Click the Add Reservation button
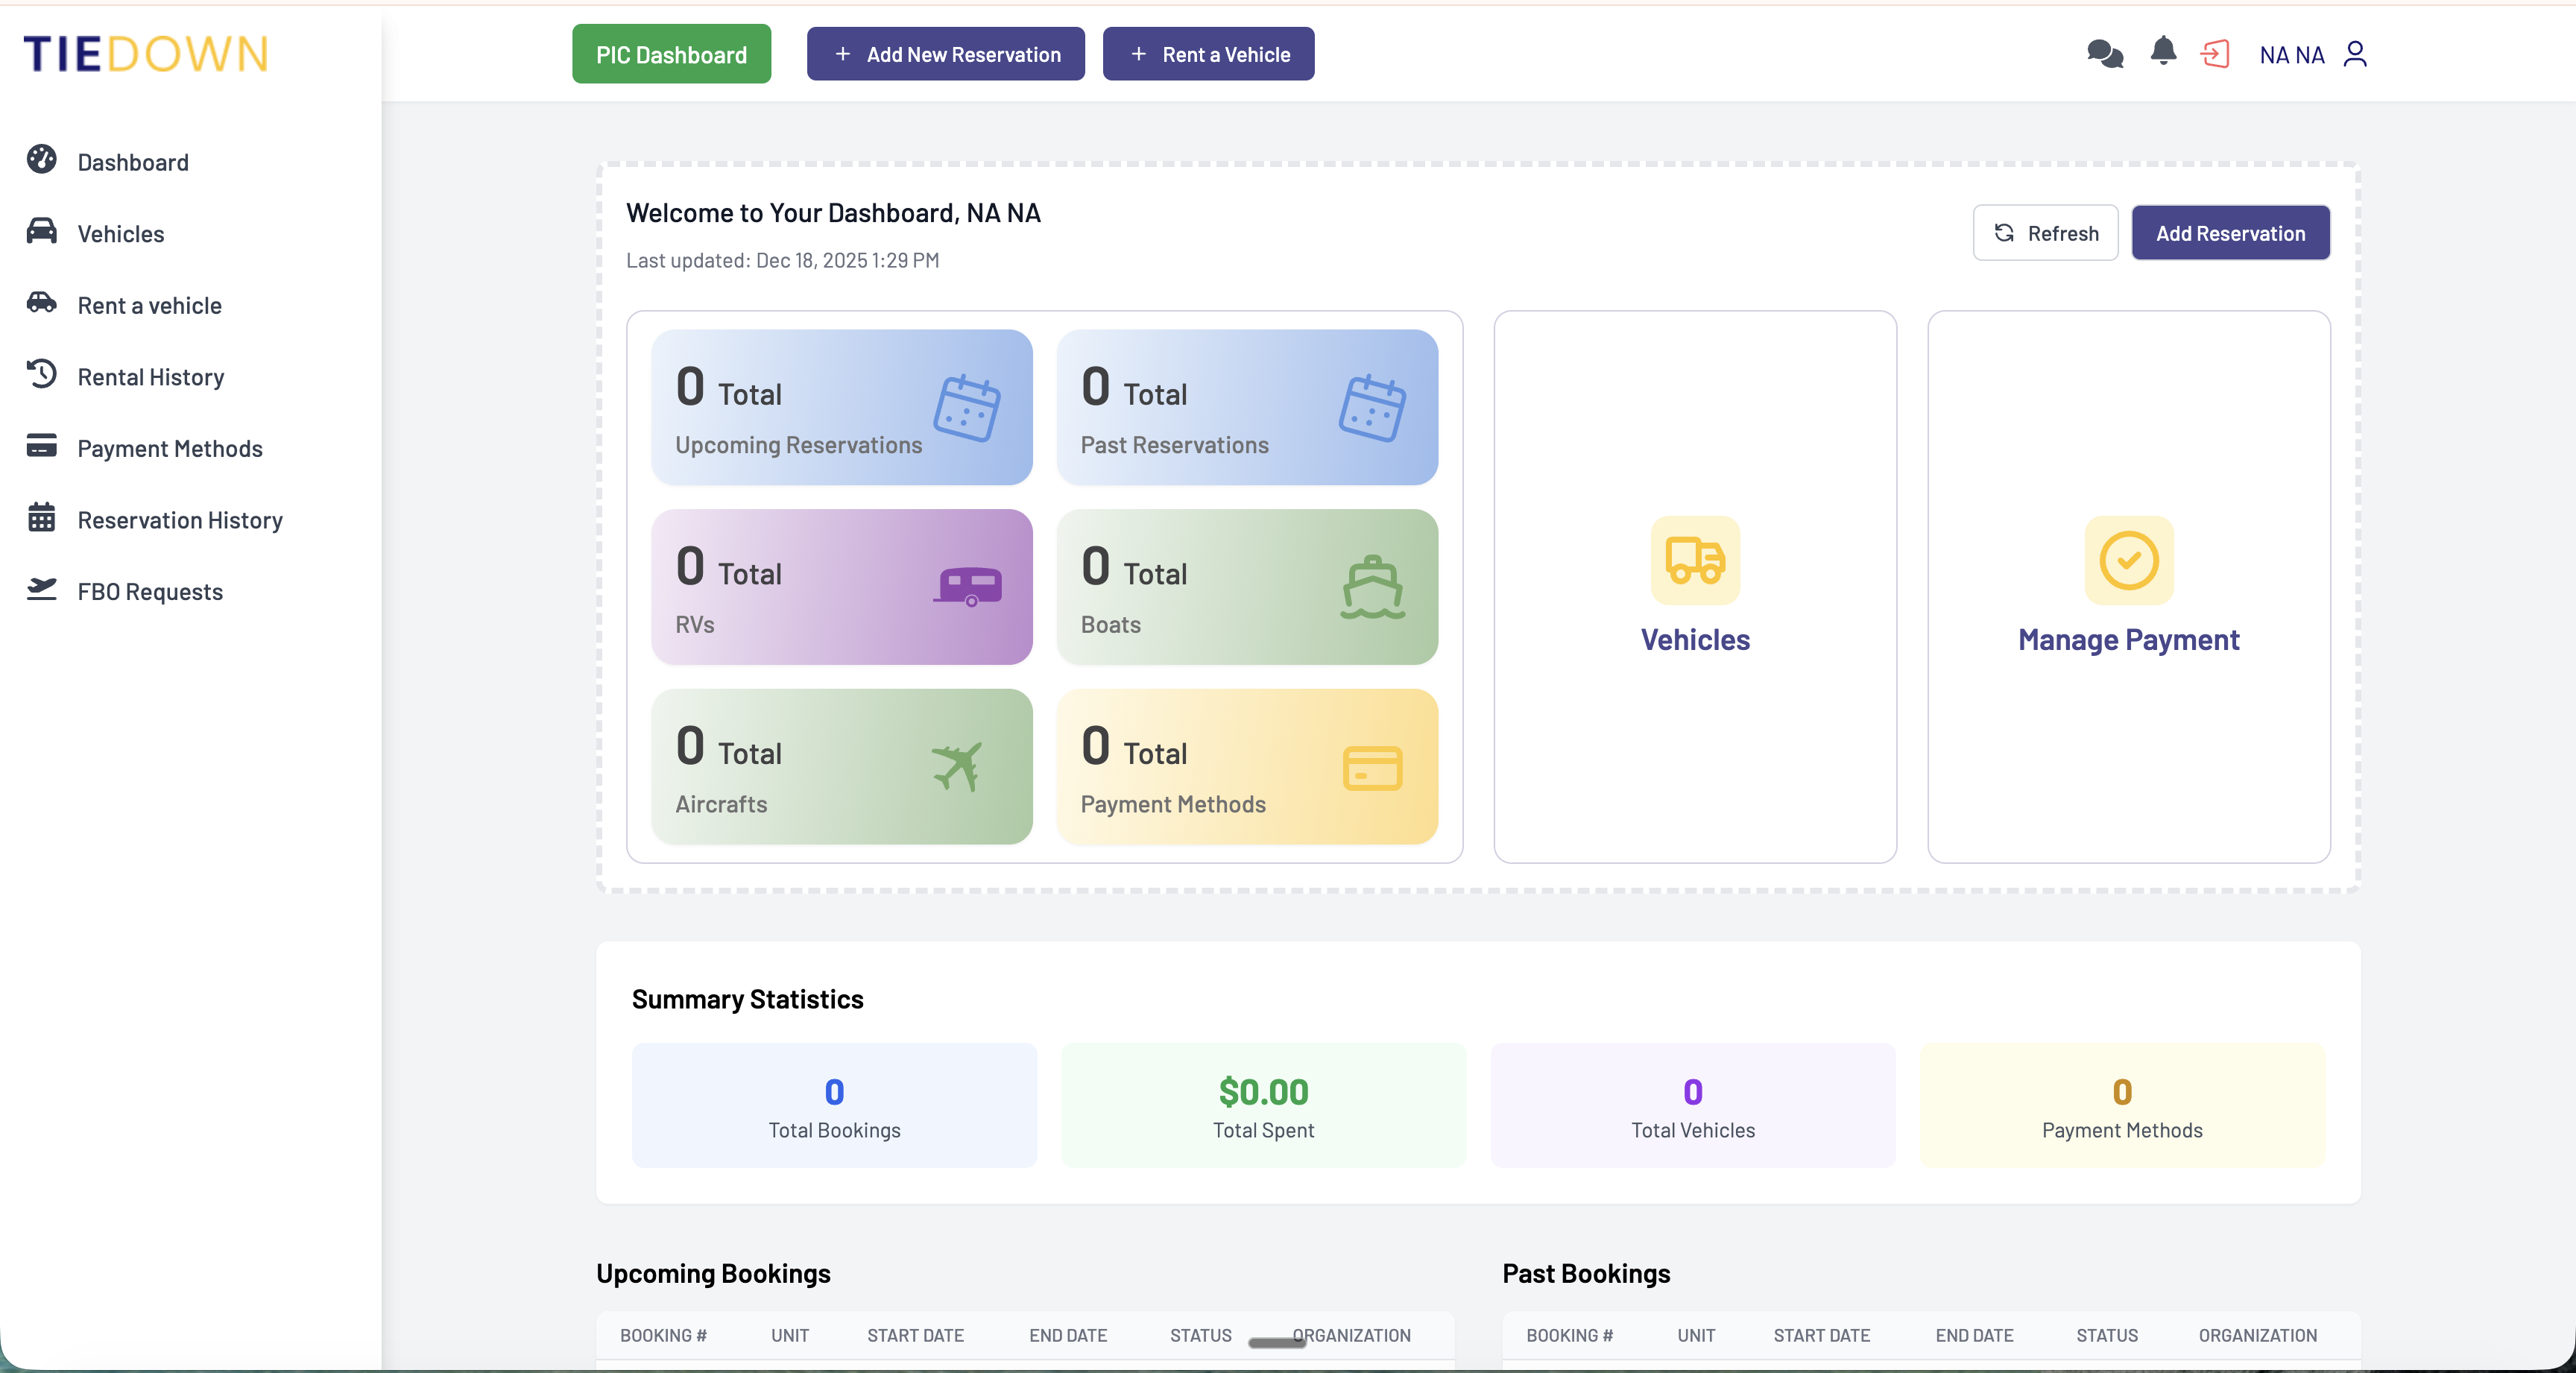Image resolution: width=2576 pixels, height=1373 pixels. pos(2230,233)
